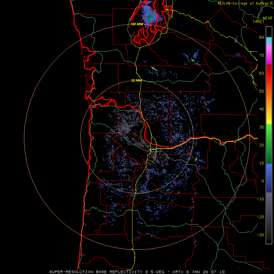Click the "100 NMI" range ring label

137,24
